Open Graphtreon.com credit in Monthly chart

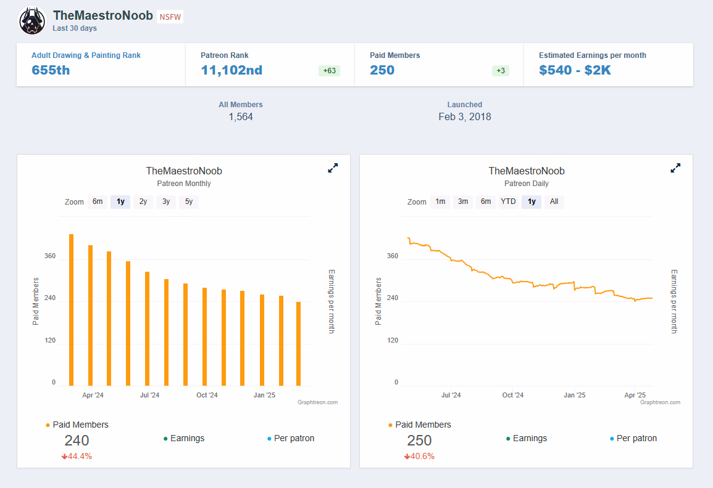tap(318, 402)
